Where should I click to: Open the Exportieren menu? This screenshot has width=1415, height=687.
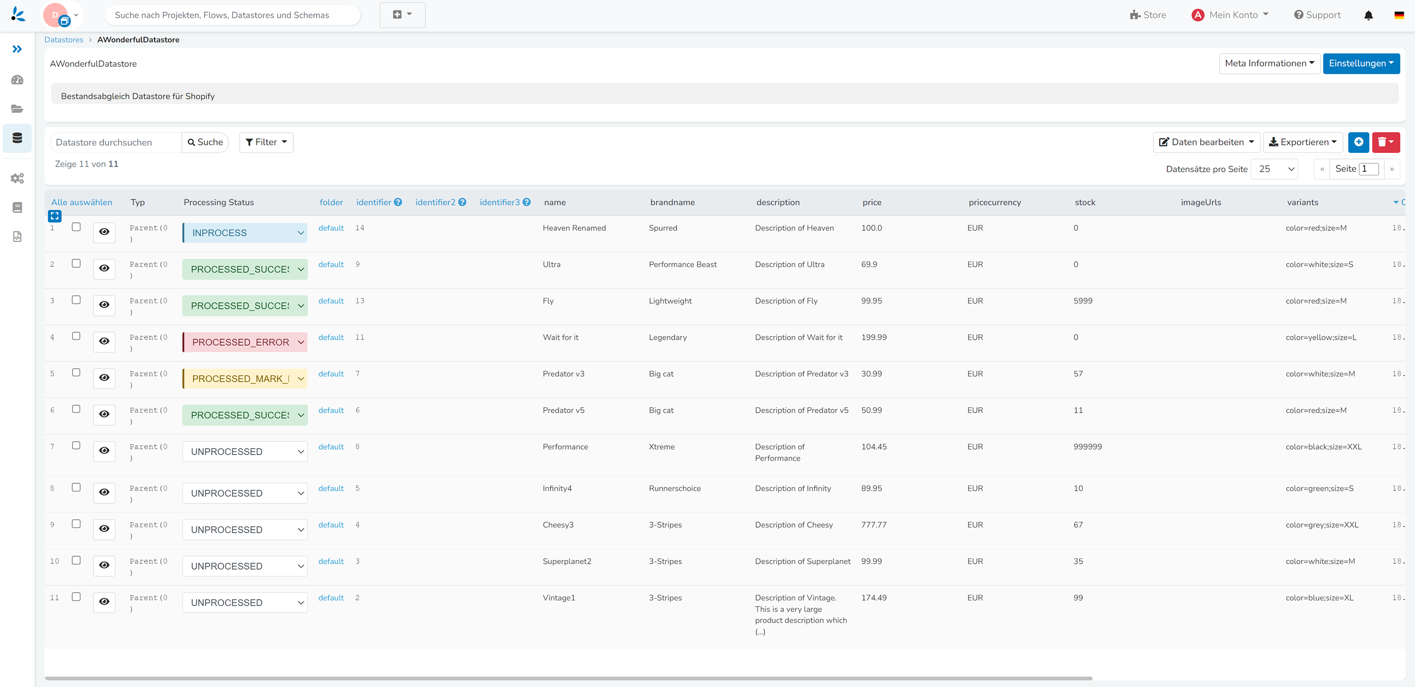[1302, 142]
